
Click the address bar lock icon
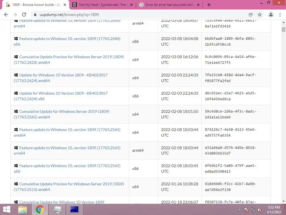pos(35,15)
